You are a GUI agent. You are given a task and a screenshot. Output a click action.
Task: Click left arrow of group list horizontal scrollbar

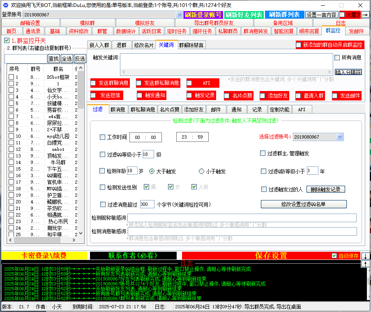10,240
